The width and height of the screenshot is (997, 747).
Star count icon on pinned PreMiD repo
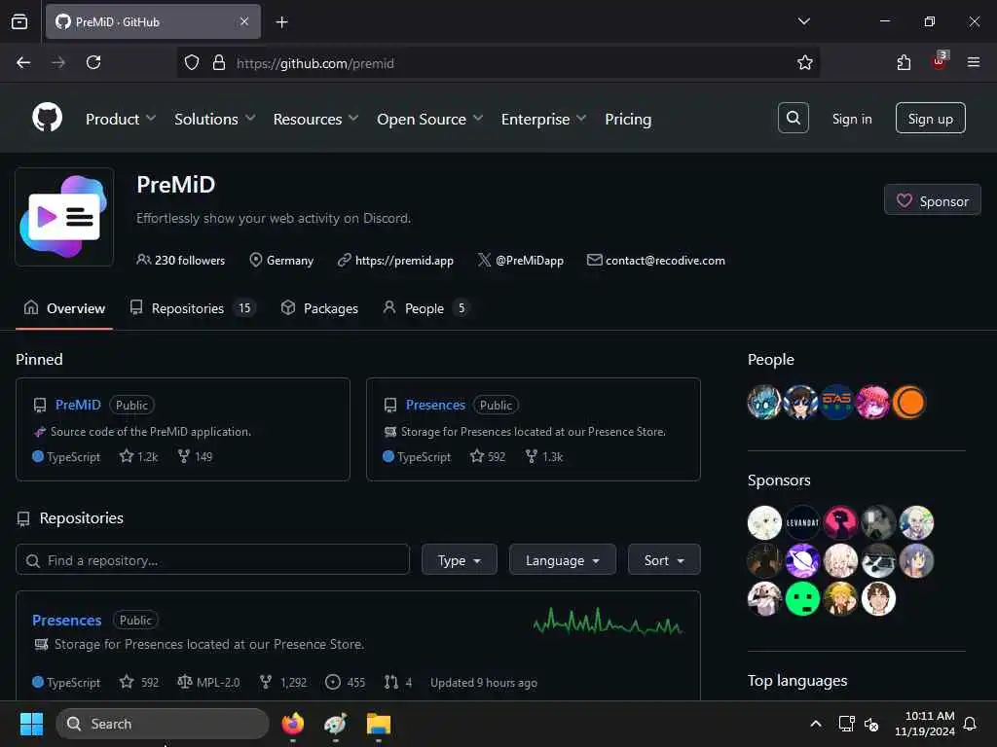pos(127,456)
